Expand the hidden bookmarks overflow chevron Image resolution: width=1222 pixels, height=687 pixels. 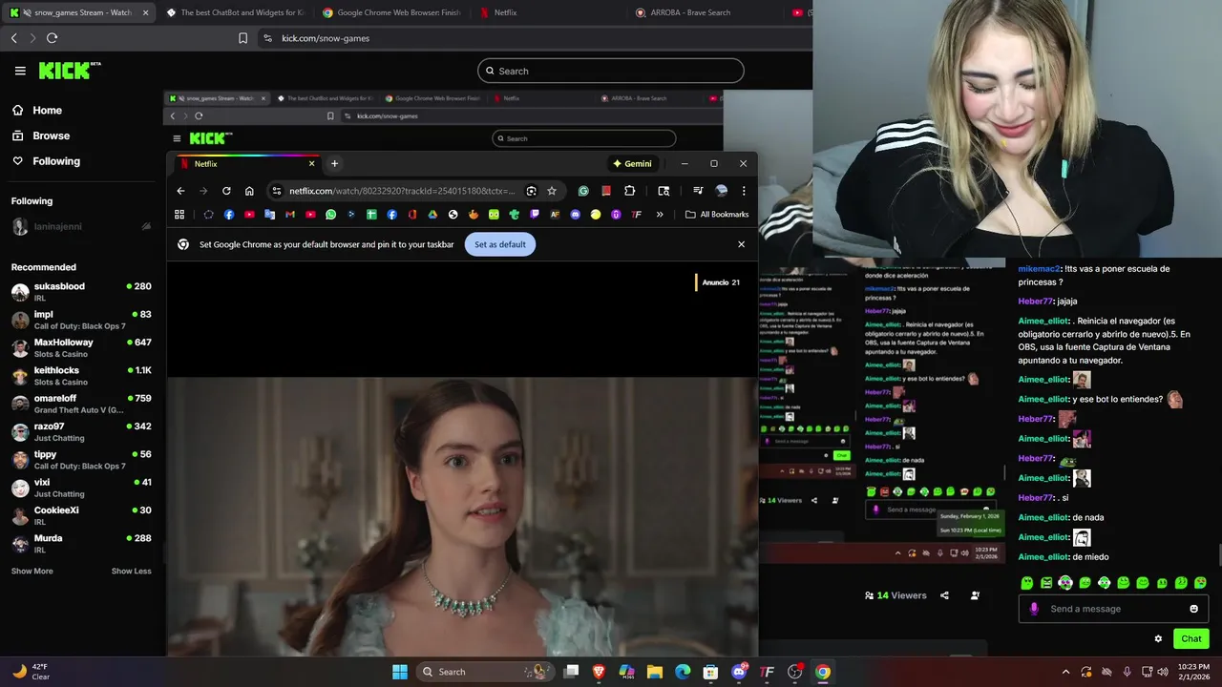click(659, 215)
